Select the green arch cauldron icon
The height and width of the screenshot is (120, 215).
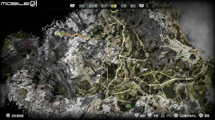[128, 106]
